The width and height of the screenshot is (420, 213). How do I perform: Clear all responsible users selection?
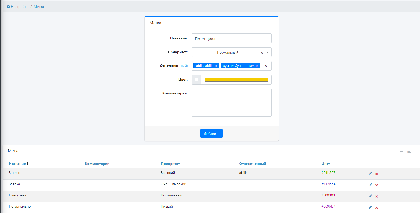click(x=266, y=66)
